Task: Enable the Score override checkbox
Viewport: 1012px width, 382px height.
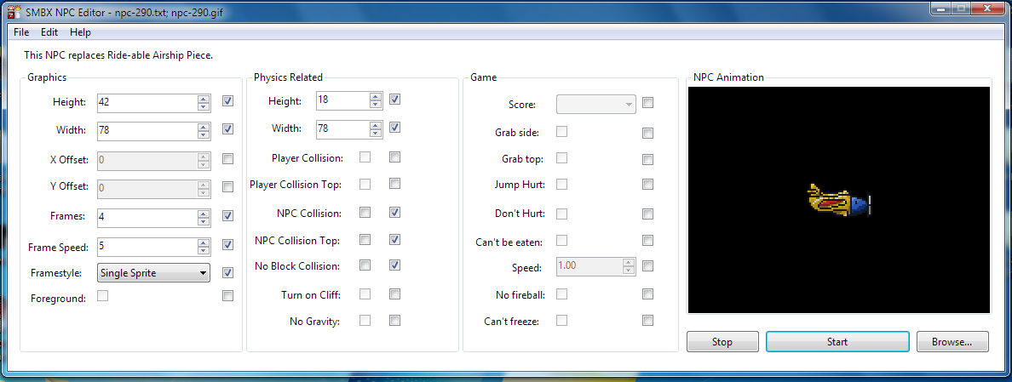Action: (x=648, y=102)
